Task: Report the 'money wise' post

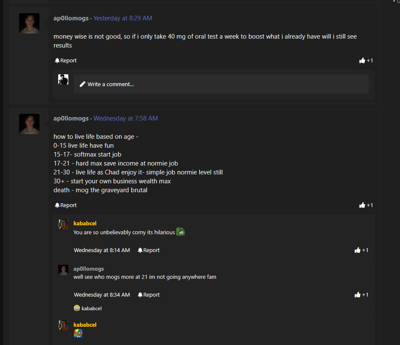Action: pos(65,61)
